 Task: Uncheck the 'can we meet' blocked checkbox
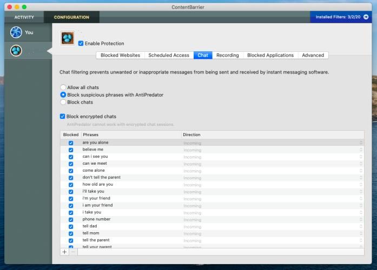71,164
